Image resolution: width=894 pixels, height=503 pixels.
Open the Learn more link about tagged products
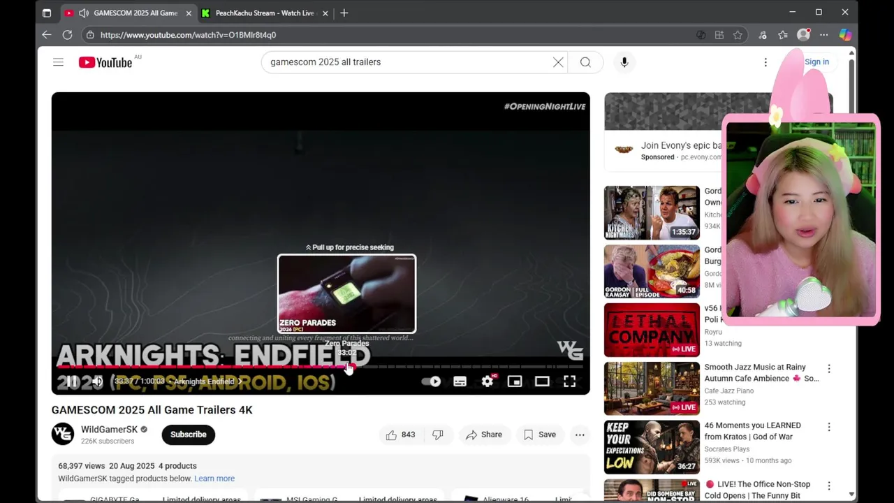(x=214, y=479)
